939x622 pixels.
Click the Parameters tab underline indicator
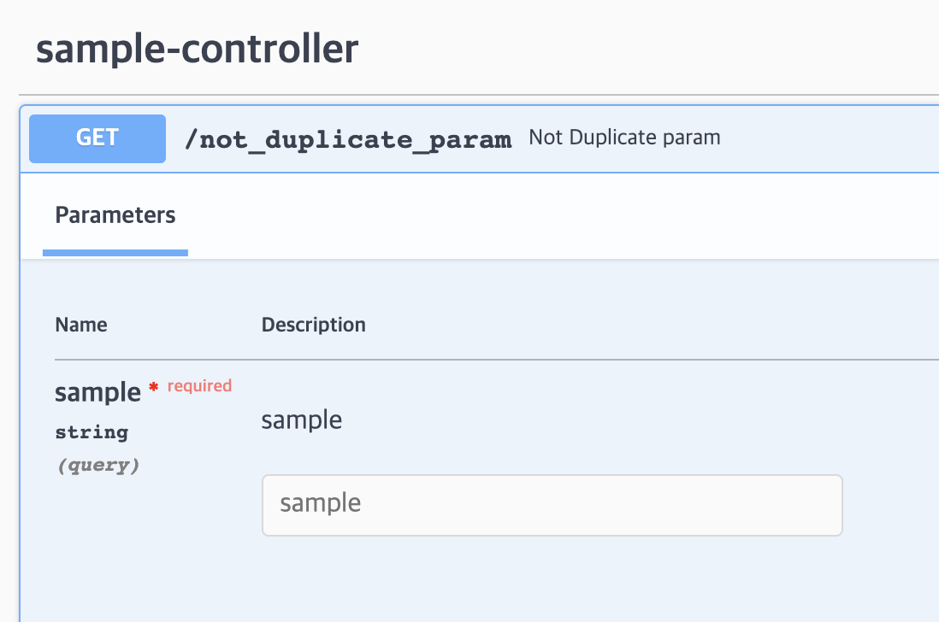click(115, 252)
